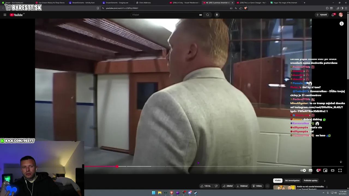Open the browser media control music note icon
This screenshot has height=196, width=349.
coord(338,8)
